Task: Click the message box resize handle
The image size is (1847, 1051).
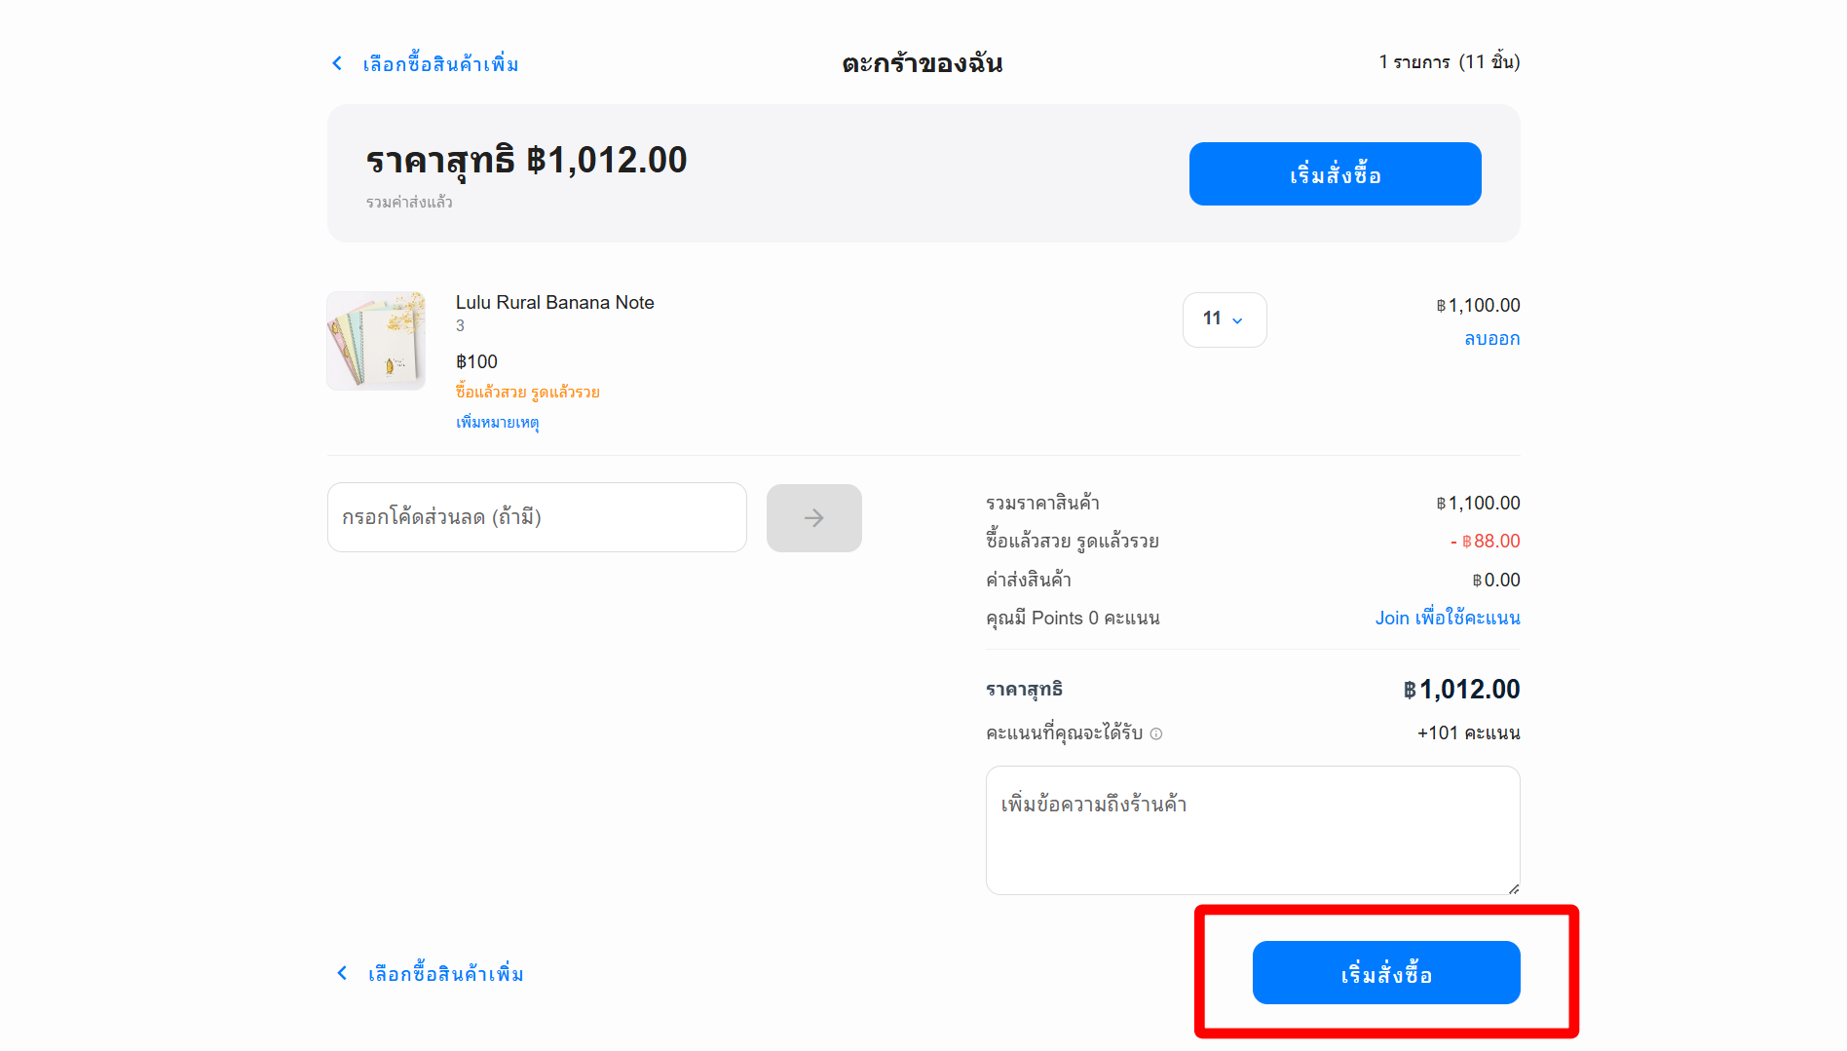Action: (x=1513, y=887)
